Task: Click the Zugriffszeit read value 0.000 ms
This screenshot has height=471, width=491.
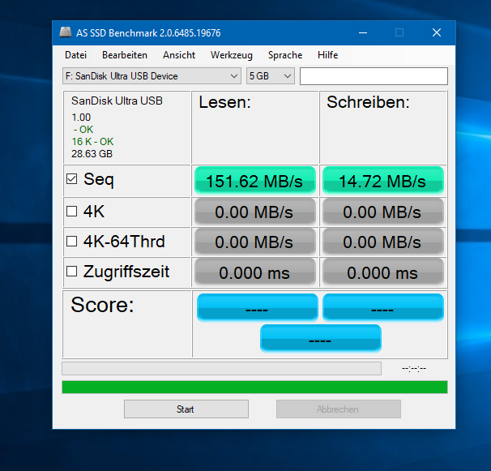Action: click(x=255, y=272)
